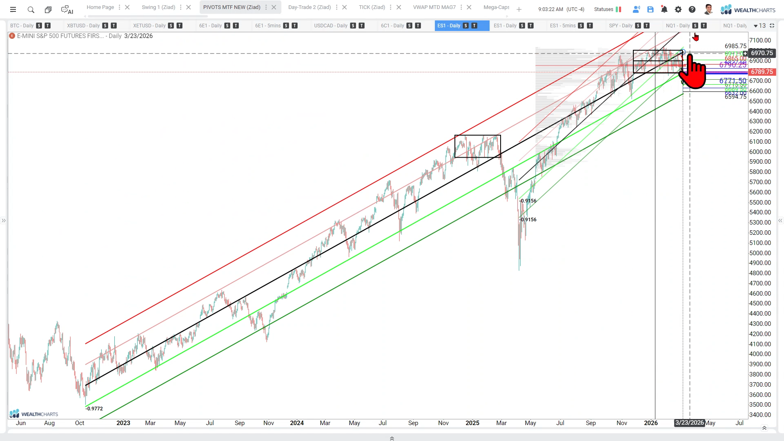The width and height of the screenshot is (784, 441).
Task: Open the settings gear icon
Action: click(x=678, y=9)
